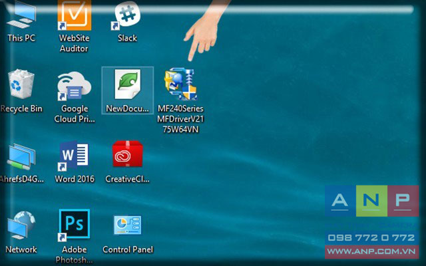Select the MF240Series MFDriver installer icon

[180, 84]
